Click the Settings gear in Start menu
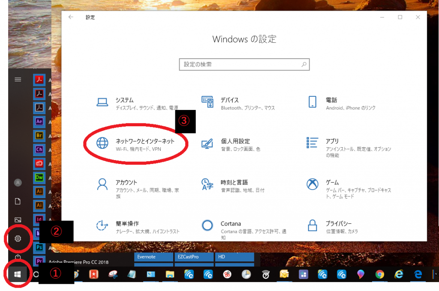Viewport: 439px width, 291px height. tap(18, 238)
